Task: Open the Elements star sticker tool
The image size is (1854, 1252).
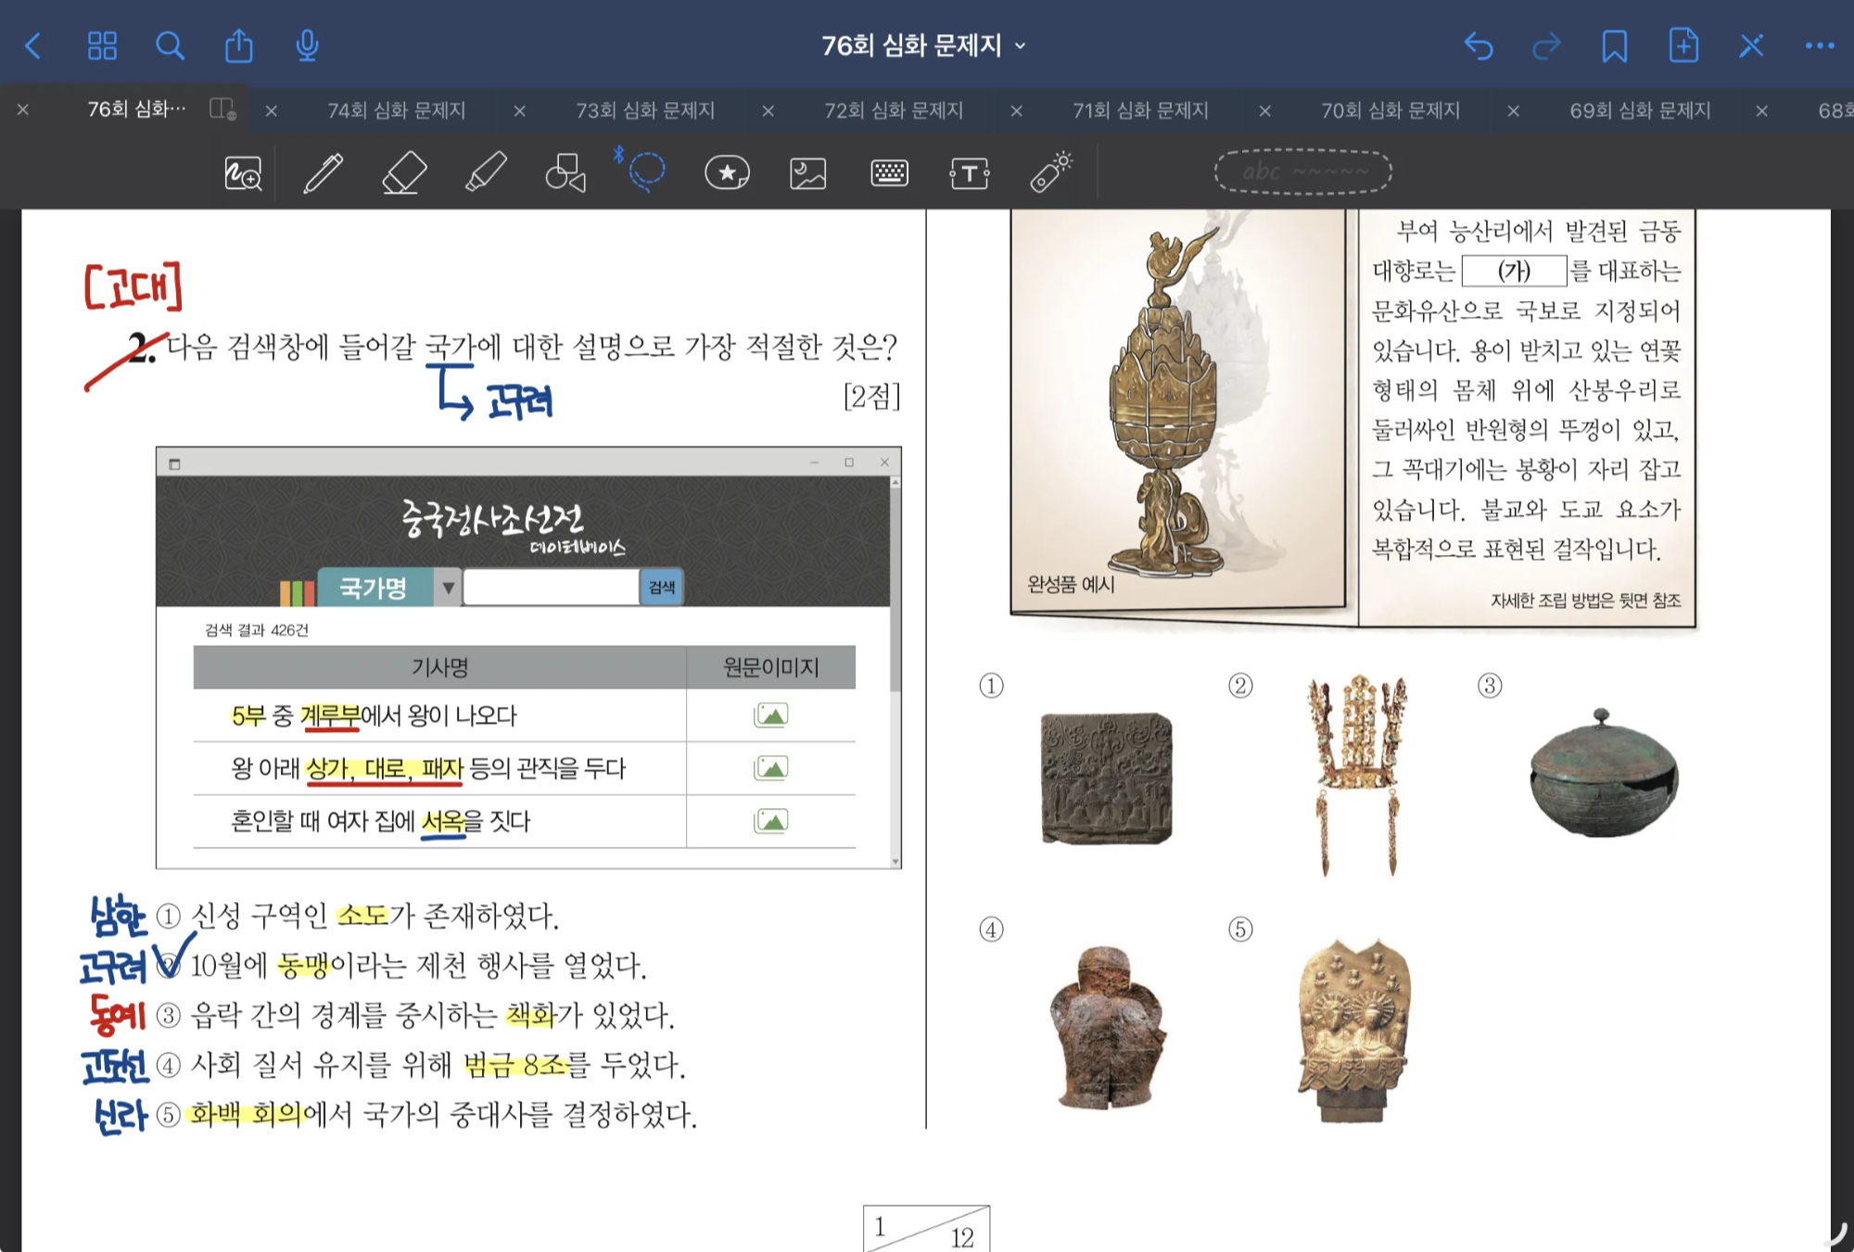Action: 727,172
